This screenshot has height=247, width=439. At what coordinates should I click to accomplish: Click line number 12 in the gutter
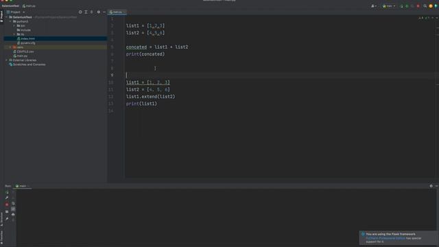(x=111, y=97)
